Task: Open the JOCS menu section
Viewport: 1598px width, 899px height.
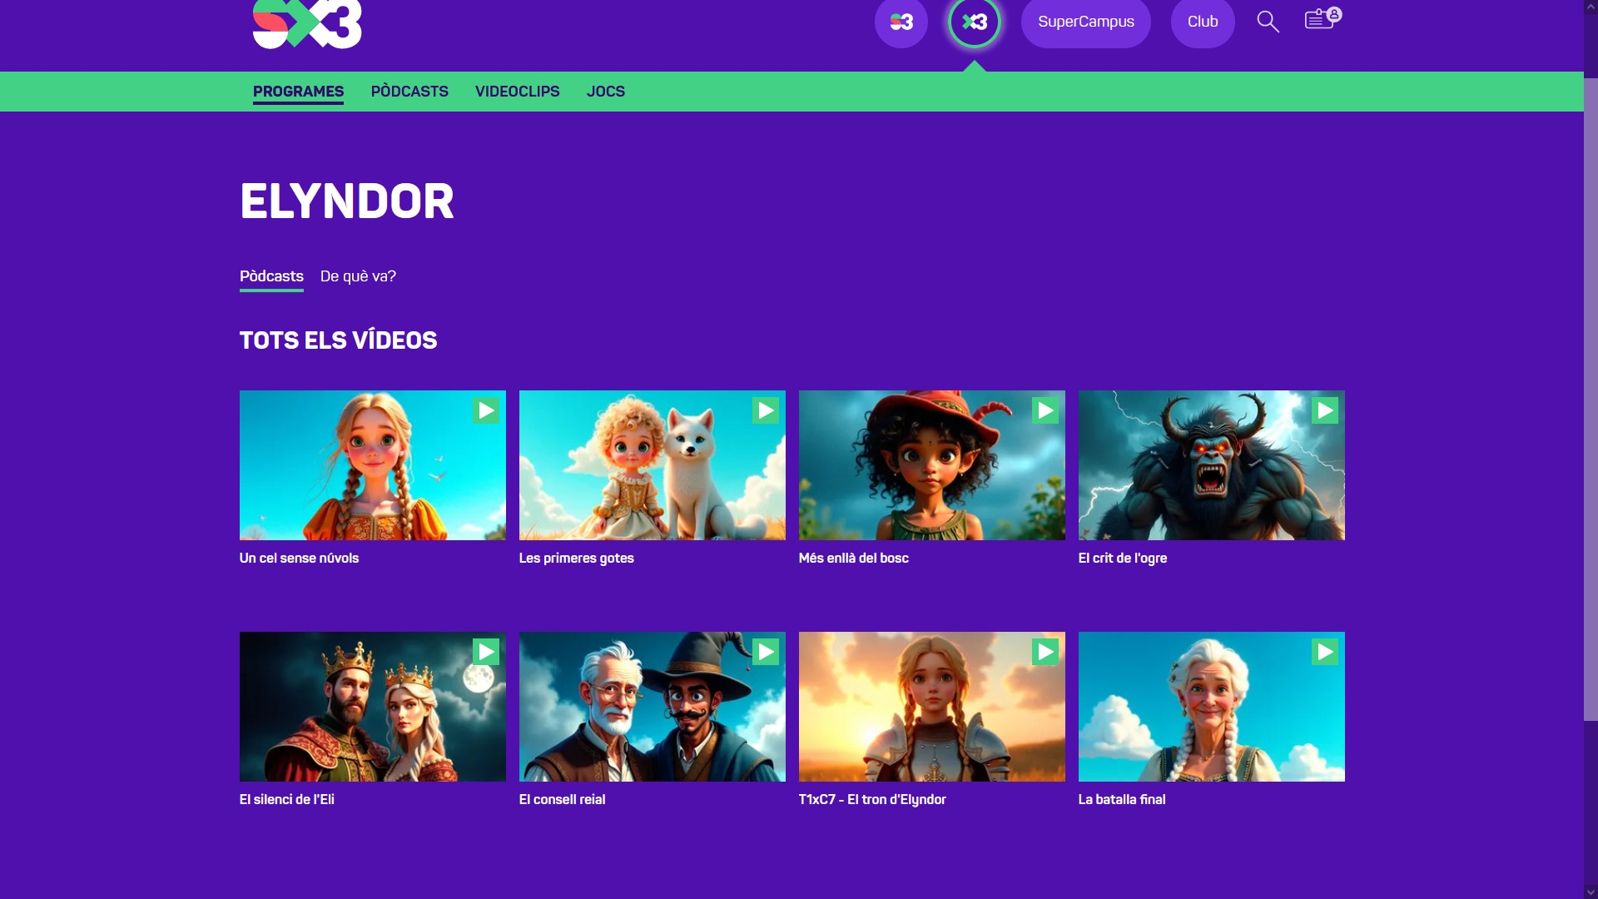Action: 605,92
